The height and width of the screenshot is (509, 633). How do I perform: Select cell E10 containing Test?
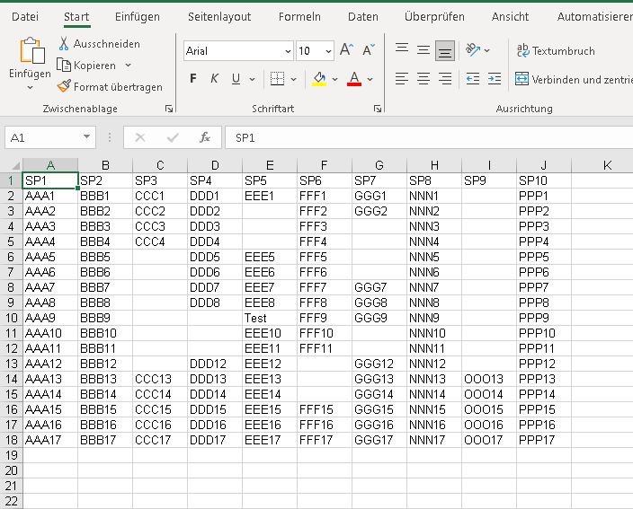tap(269, 318)
